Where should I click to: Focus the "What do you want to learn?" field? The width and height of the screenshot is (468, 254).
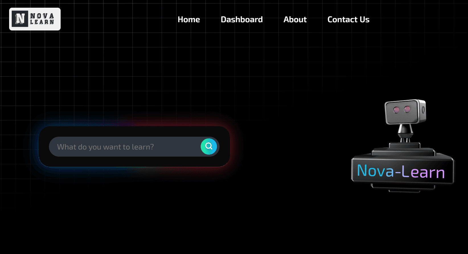click(125, 147)
